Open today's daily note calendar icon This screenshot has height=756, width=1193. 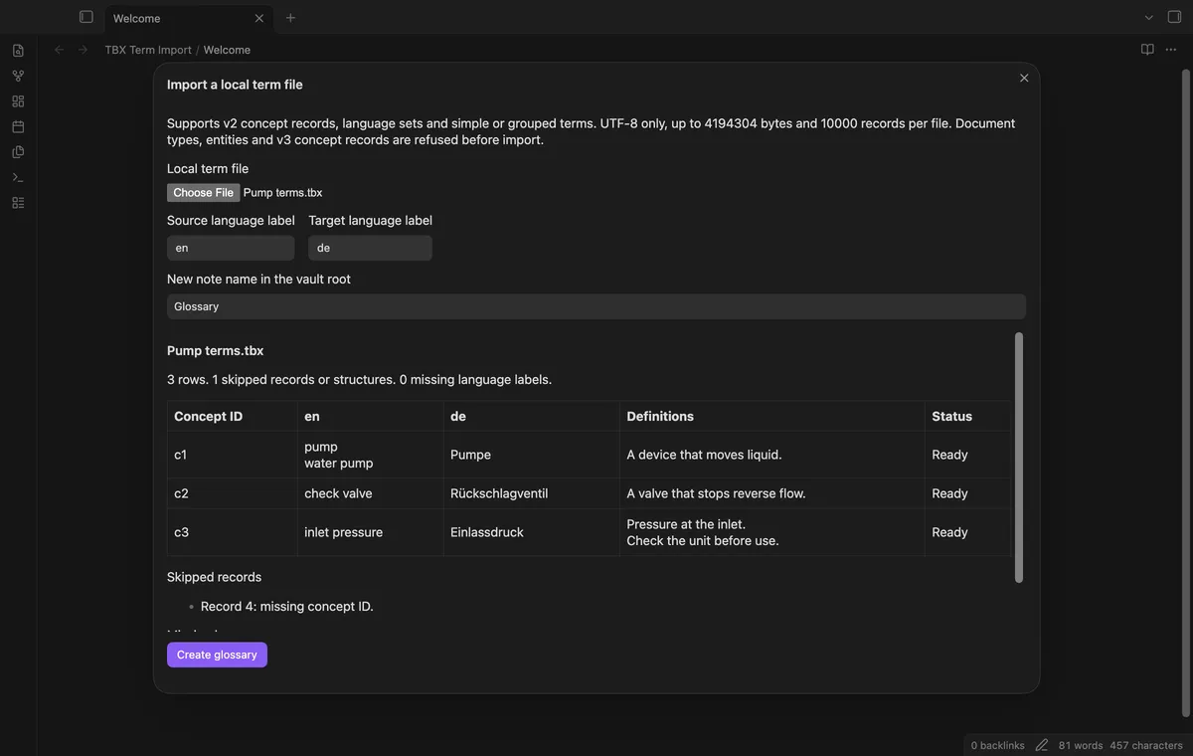coord(18,126)
